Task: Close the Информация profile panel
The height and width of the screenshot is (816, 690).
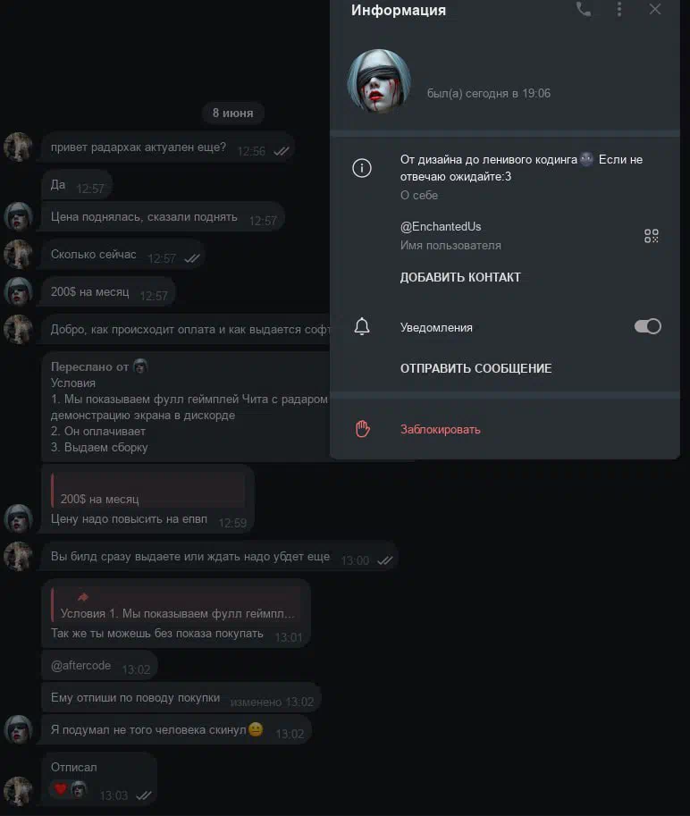Action: tap(654, 9)
